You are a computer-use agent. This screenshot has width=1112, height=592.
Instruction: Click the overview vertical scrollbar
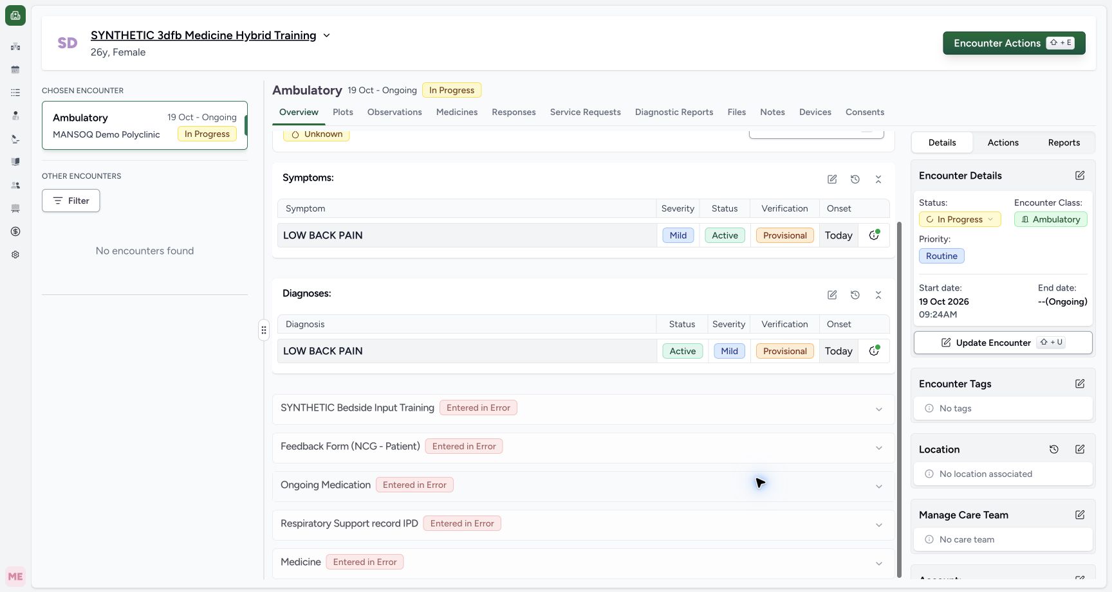(899, 399)
